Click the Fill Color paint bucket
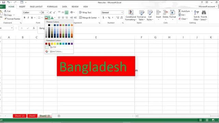The width and height of the screenshot is (219, 123). click(x=46, y=17)
